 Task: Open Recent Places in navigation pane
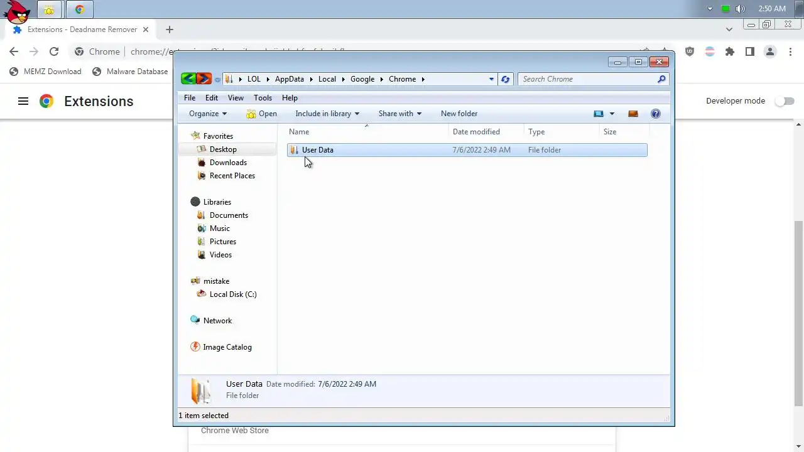(232, 176)
